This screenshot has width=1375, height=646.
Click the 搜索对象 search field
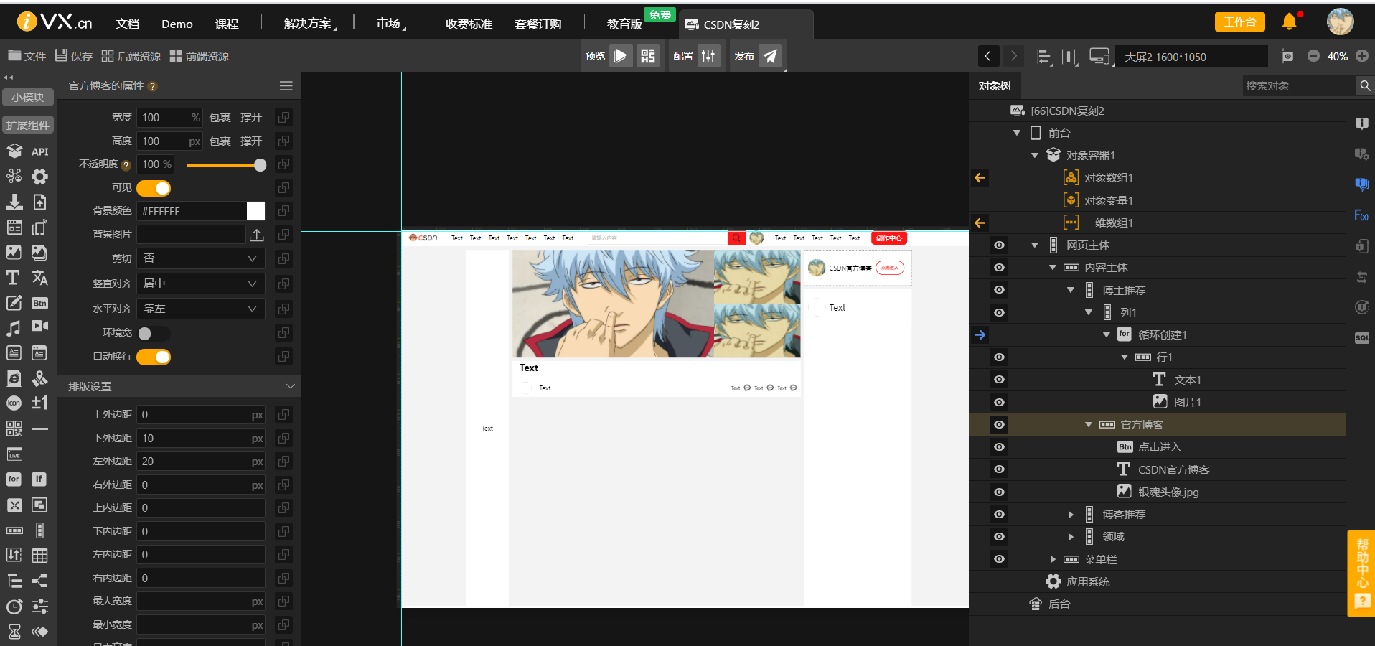1297,86
